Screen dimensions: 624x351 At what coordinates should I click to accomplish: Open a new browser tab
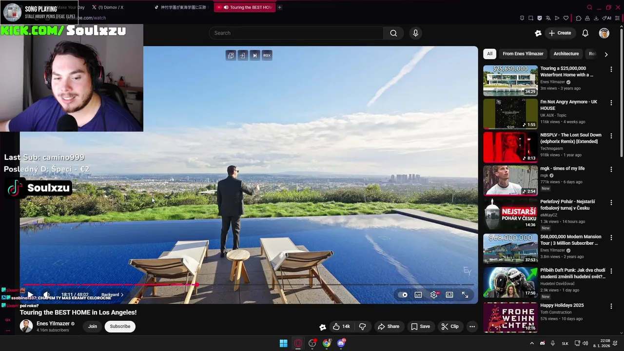[279, 7]
